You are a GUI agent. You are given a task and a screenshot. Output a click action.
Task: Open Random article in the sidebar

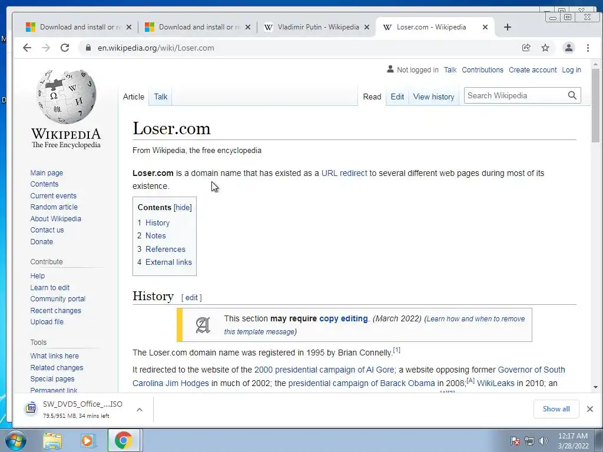tap(54, 207)
